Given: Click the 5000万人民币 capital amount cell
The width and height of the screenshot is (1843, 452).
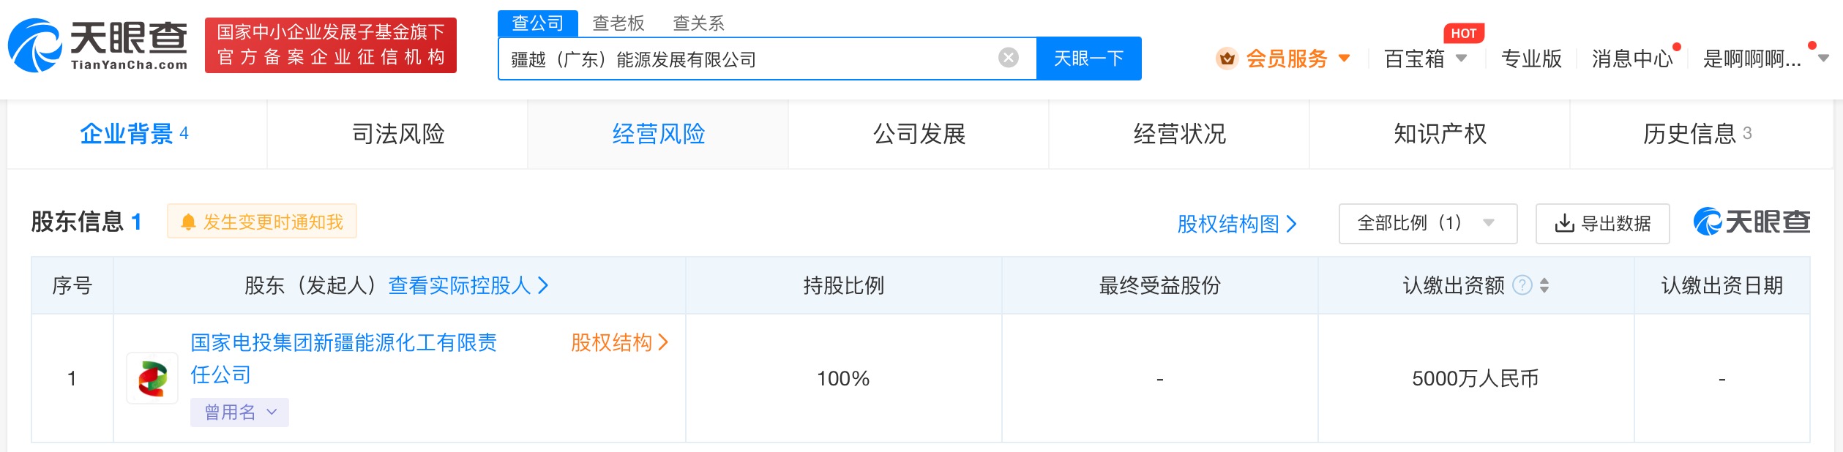Looking at the screenshot, I should tap(1475, 378).
